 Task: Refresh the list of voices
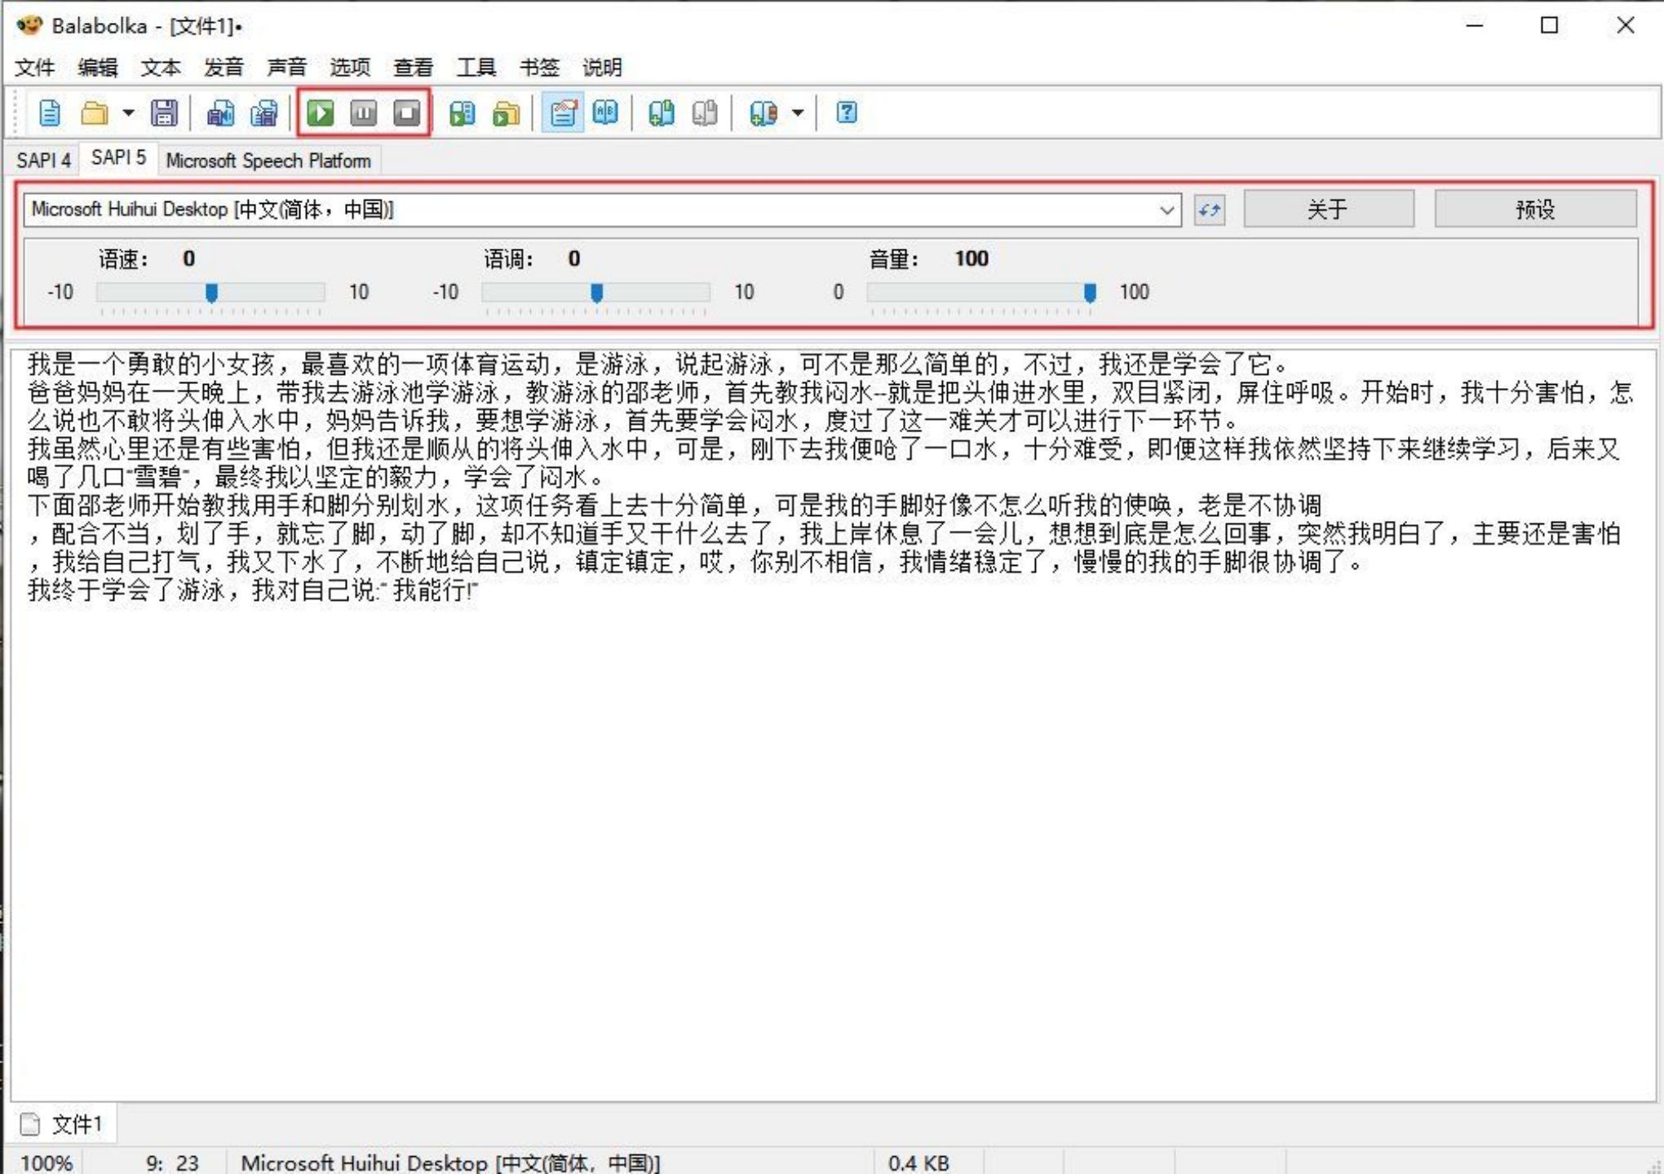[x=1210, y=210]
